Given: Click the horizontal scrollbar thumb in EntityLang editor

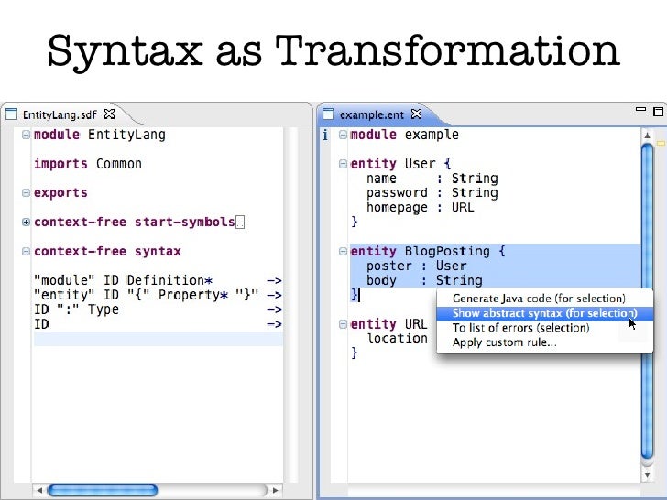Looking at the screenshot, I should tap(103, 490).
